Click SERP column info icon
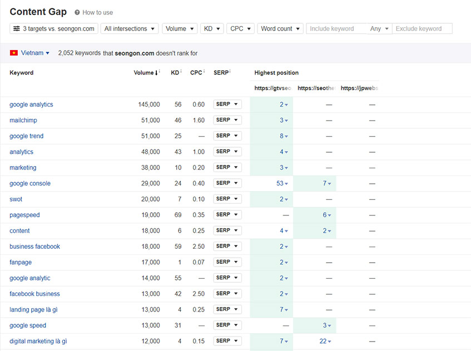 pos(230,72)
